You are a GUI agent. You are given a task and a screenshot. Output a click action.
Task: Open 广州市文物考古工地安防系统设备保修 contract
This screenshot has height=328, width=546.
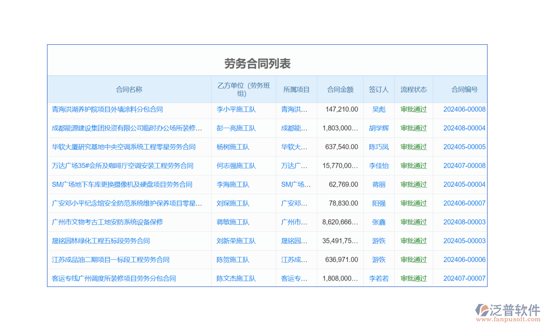click(107, 222)
